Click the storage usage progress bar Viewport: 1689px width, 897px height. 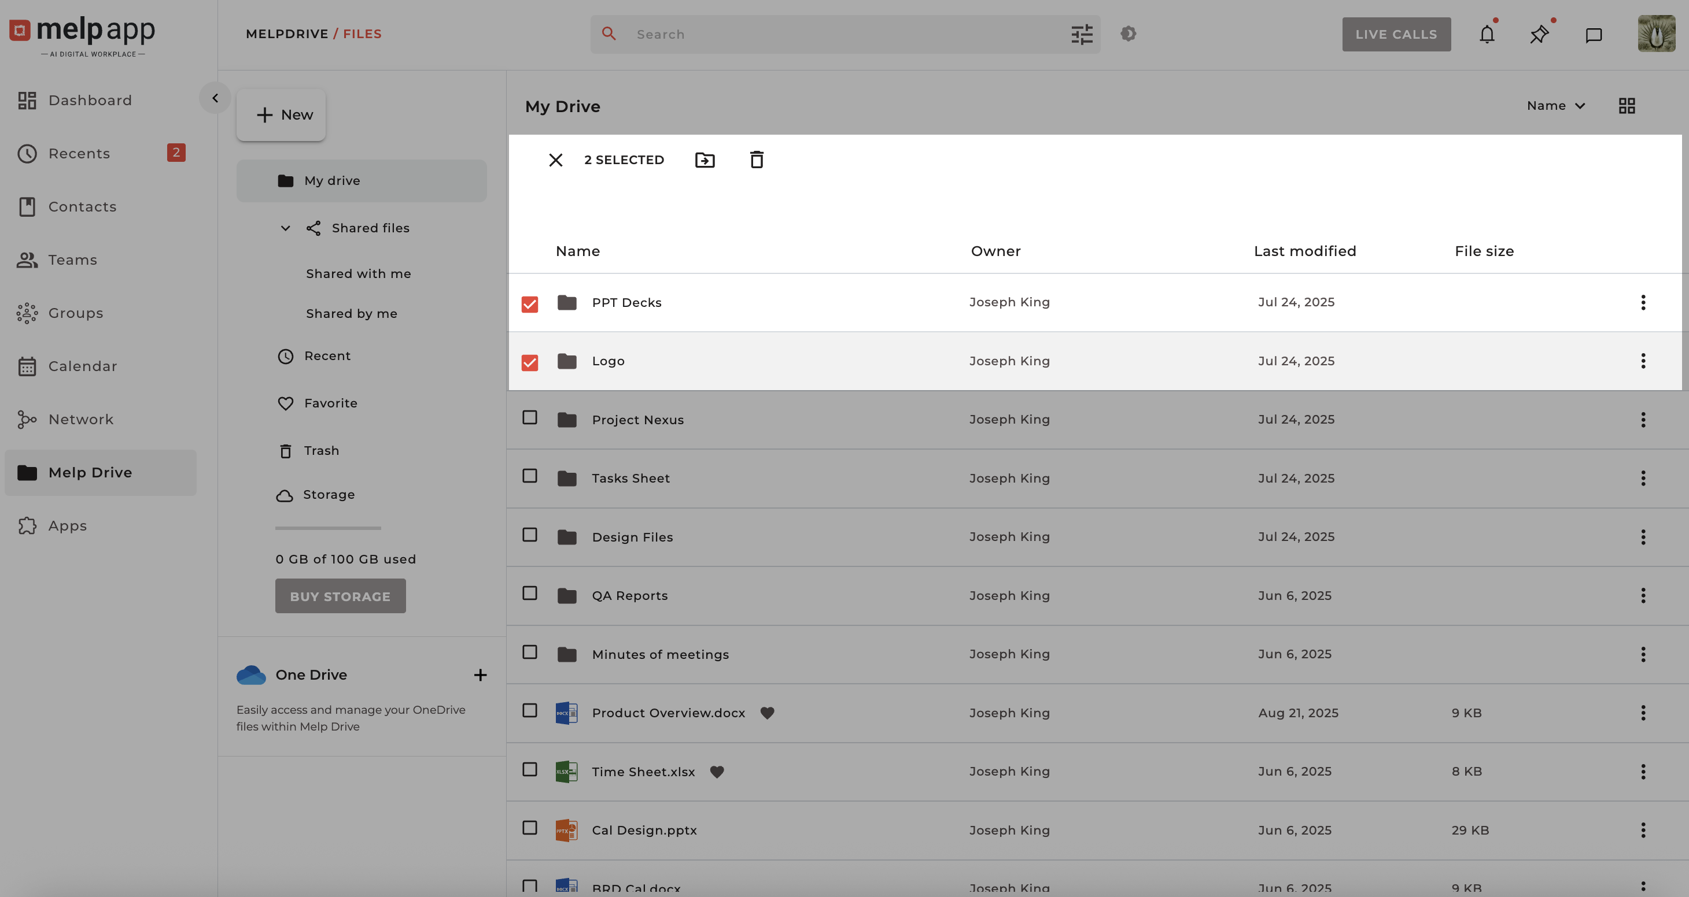(x=328, y=528)
